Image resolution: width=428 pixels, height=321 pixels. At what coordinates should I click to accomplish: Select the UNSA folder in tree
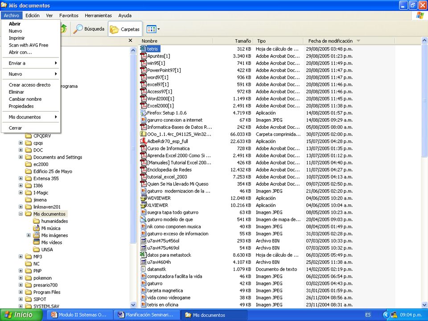[47, 250]
